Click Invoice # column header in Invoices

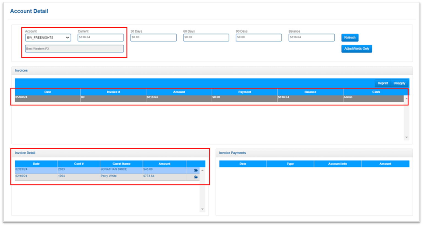point(113,92)
